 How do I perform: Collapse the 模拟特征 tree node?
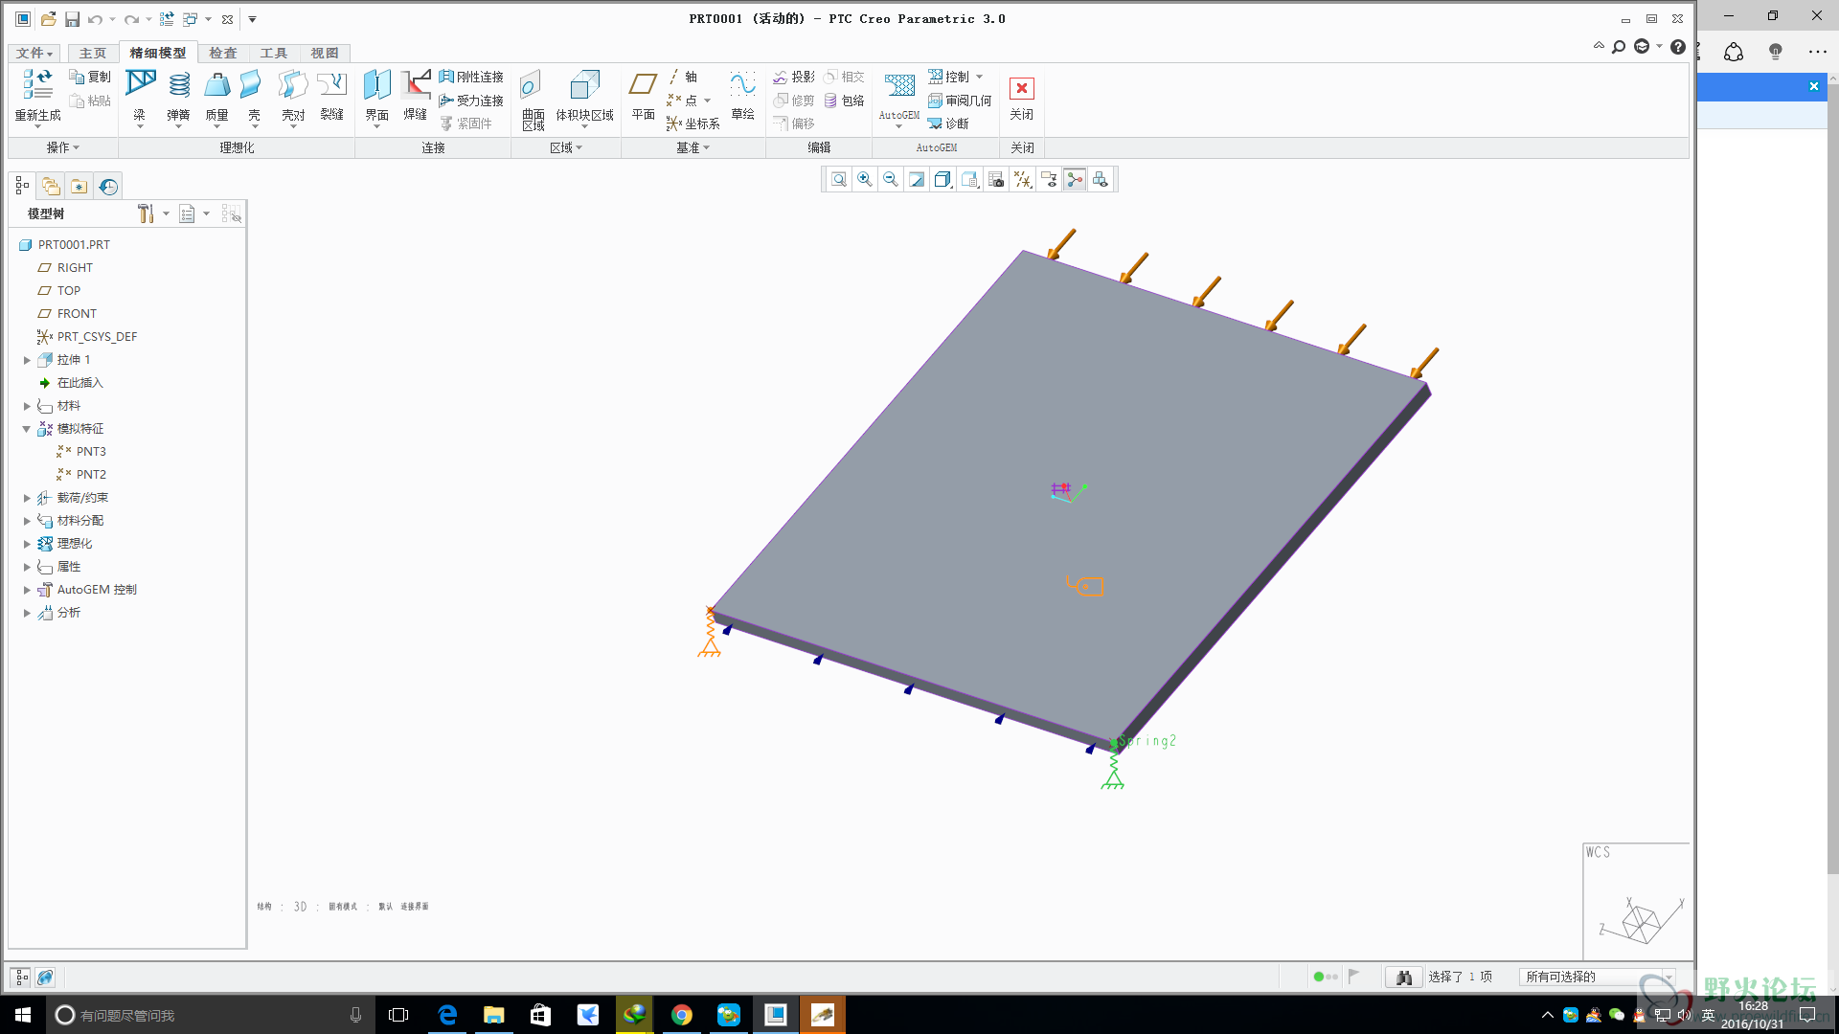pos(27,429)
